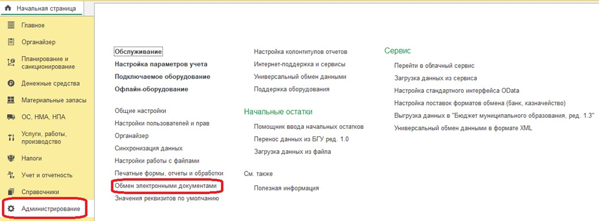Open Настройки пользователей и прав
This screenshot has height=221, width=599.
tap(162, 123)
